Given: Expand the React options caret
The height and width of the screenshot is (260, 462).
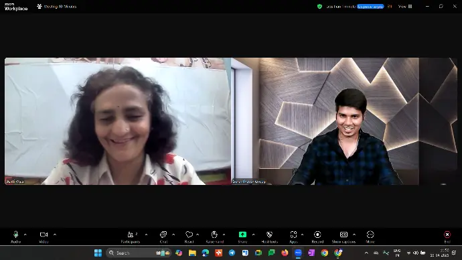Looking at the screenshot, I should click(x=198, y=235).
